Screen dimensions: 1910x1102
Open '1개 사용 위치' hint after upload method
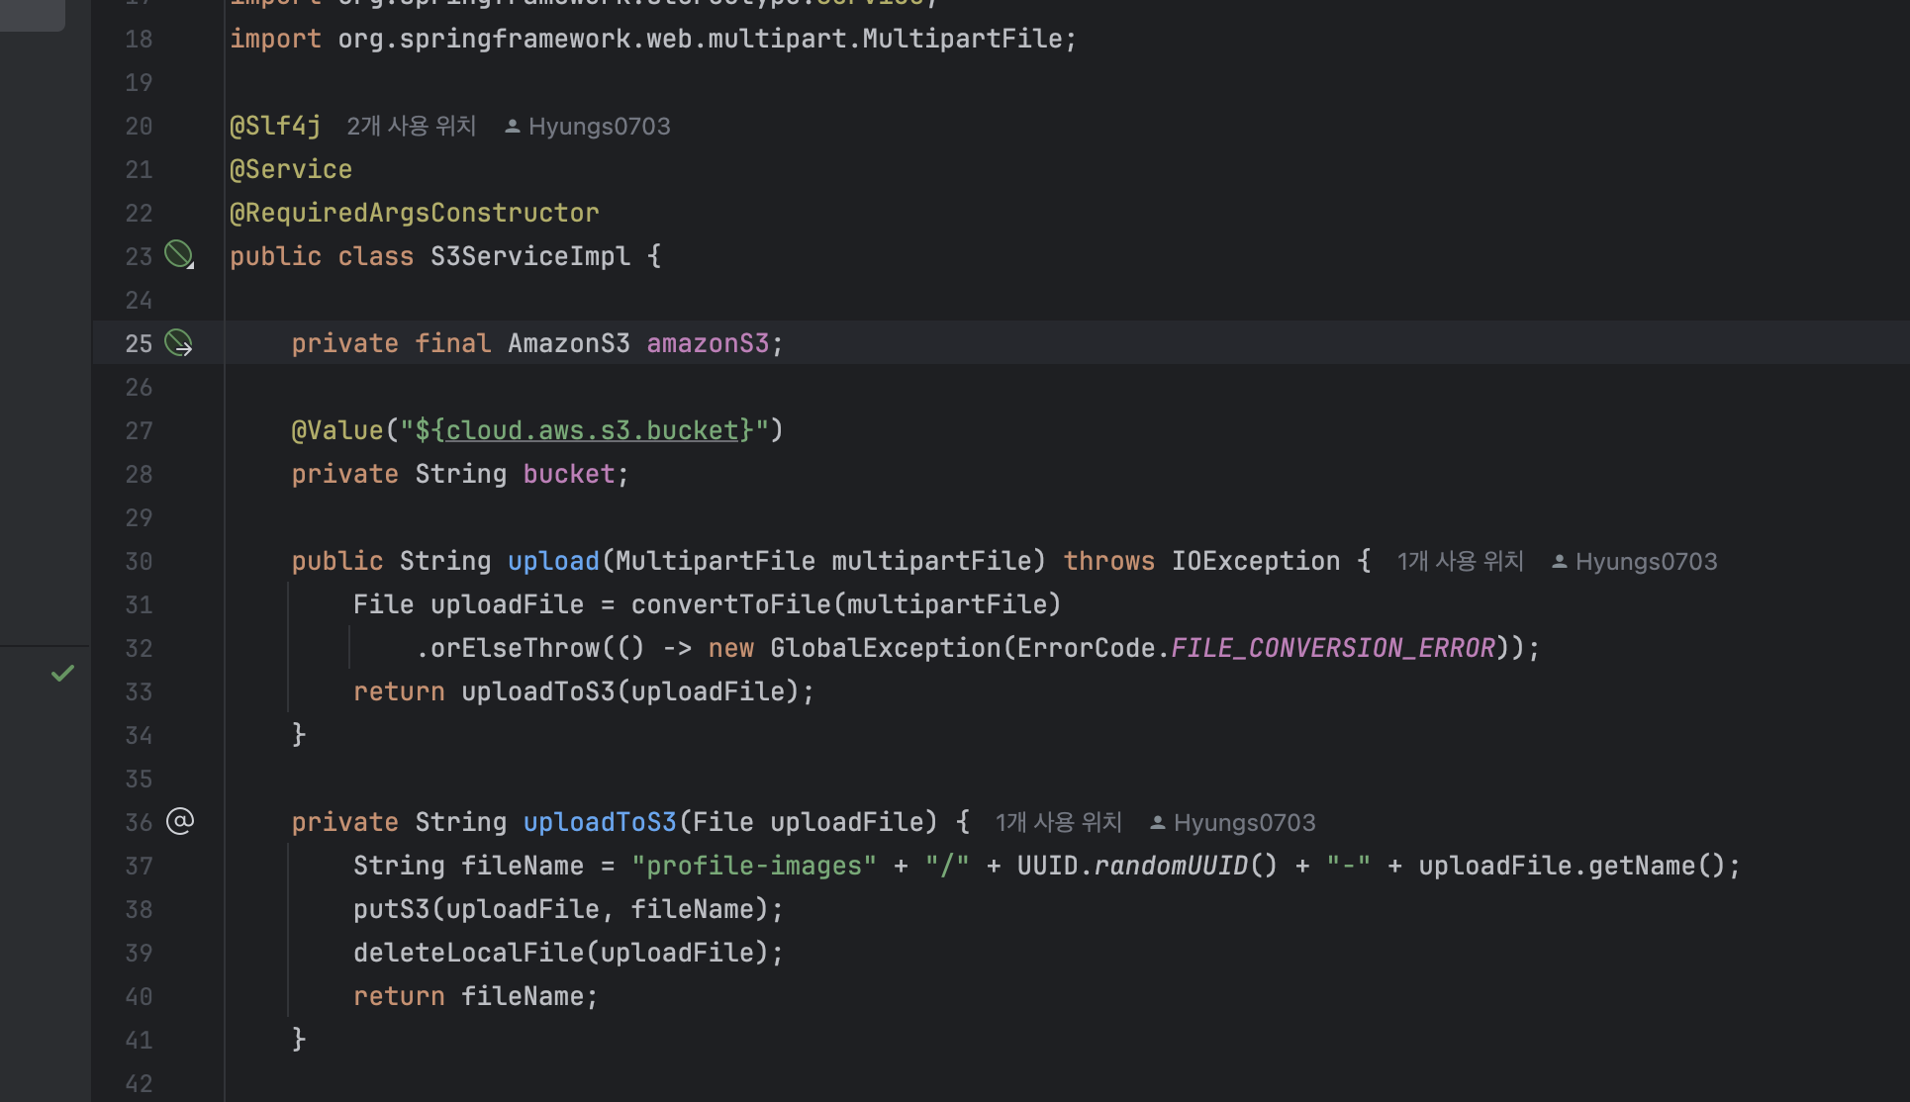point(1460,562)
